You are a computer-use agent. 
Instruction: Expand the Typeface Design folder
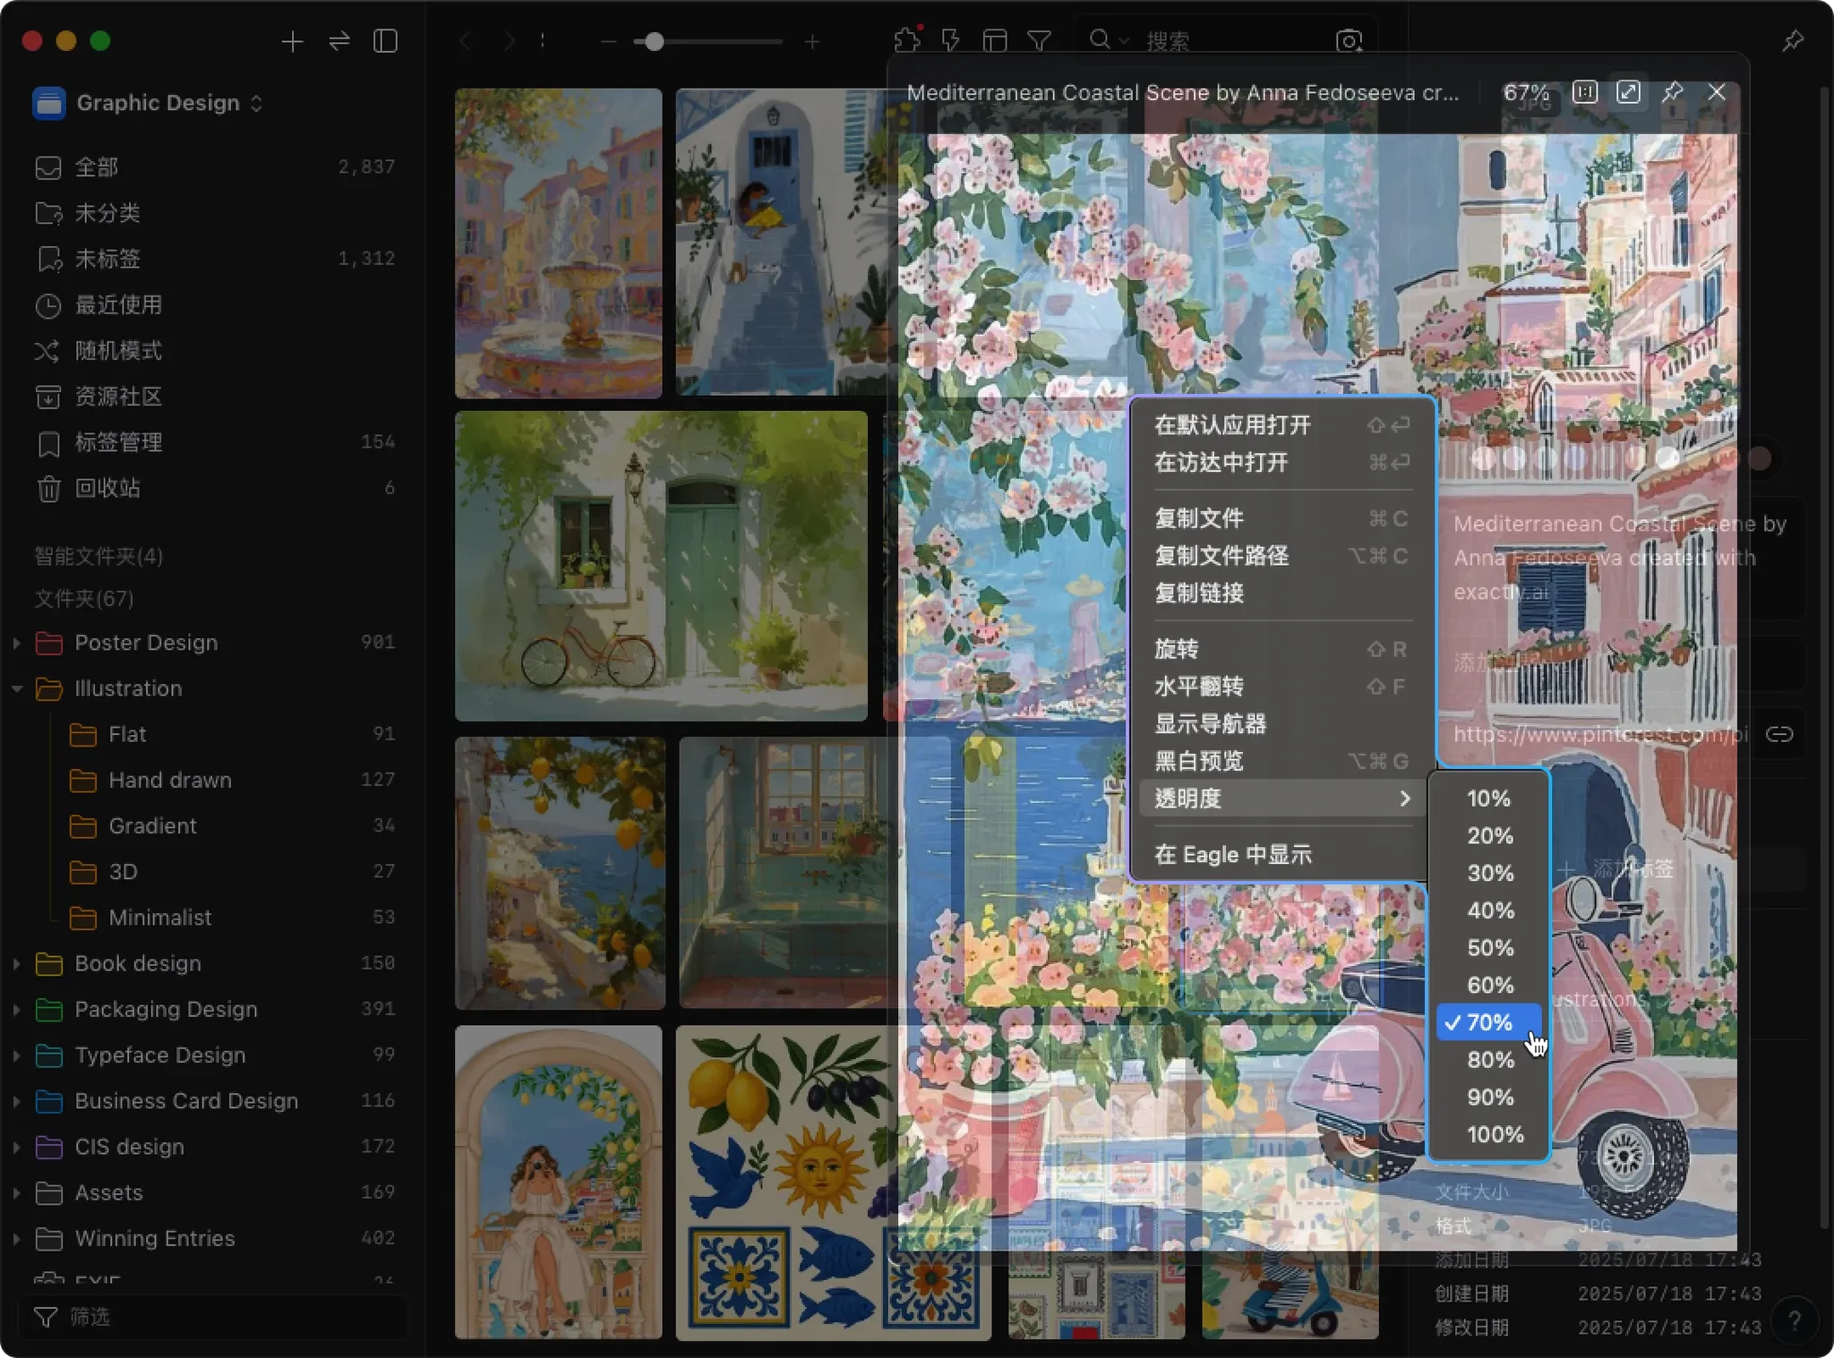(16, 1055)
